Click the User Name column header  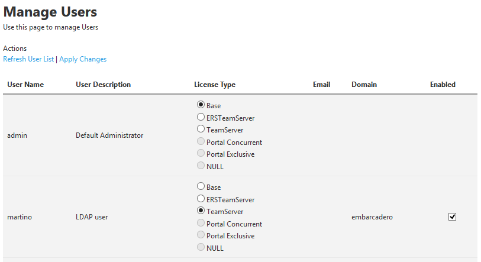25,85
